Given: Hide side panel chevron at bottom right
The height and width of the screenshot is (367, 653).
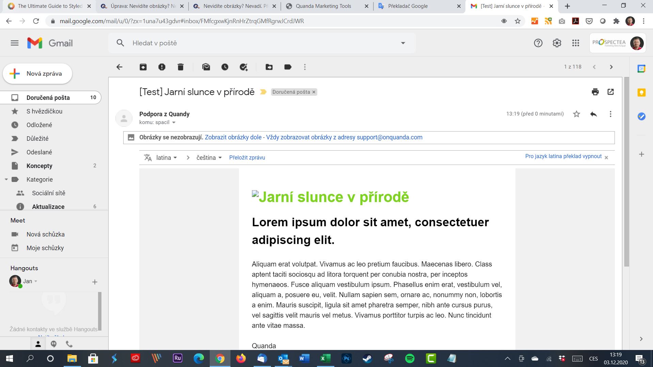Looking at the screenshot, I should (641, 339).
